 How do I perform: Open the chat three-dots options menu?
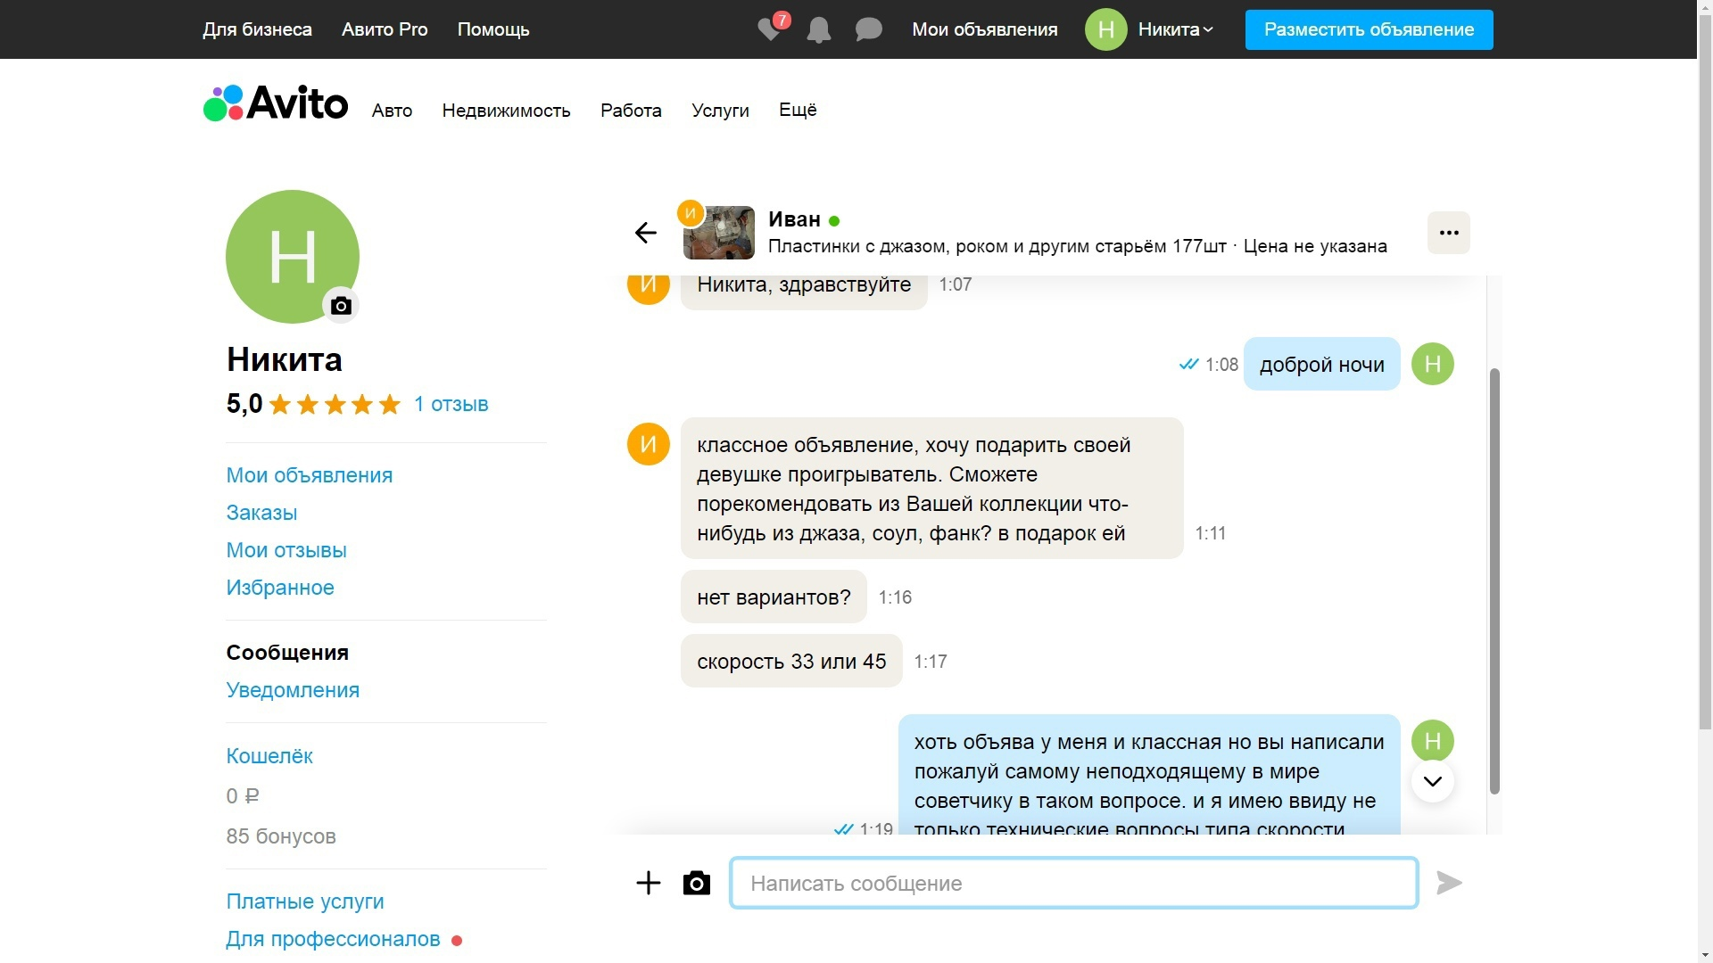(x=1449, y=233)
